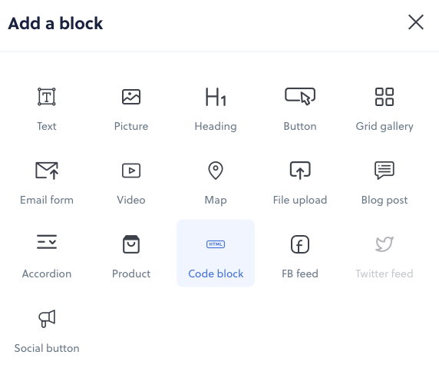Select the H1 Heading block icon
The width and height of the screenshot is (439, 368).
(x=216, y=97)
